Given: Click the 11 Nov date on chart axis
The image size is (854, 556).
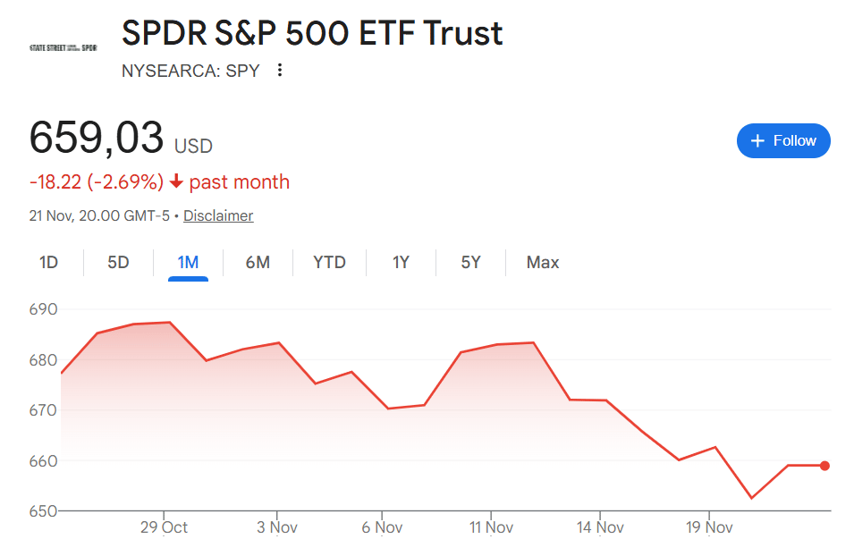Looking at the screenshot, I should coord(491,527).
